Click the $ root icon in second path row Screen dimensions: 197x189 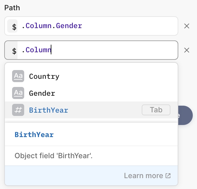click(14, 50)
